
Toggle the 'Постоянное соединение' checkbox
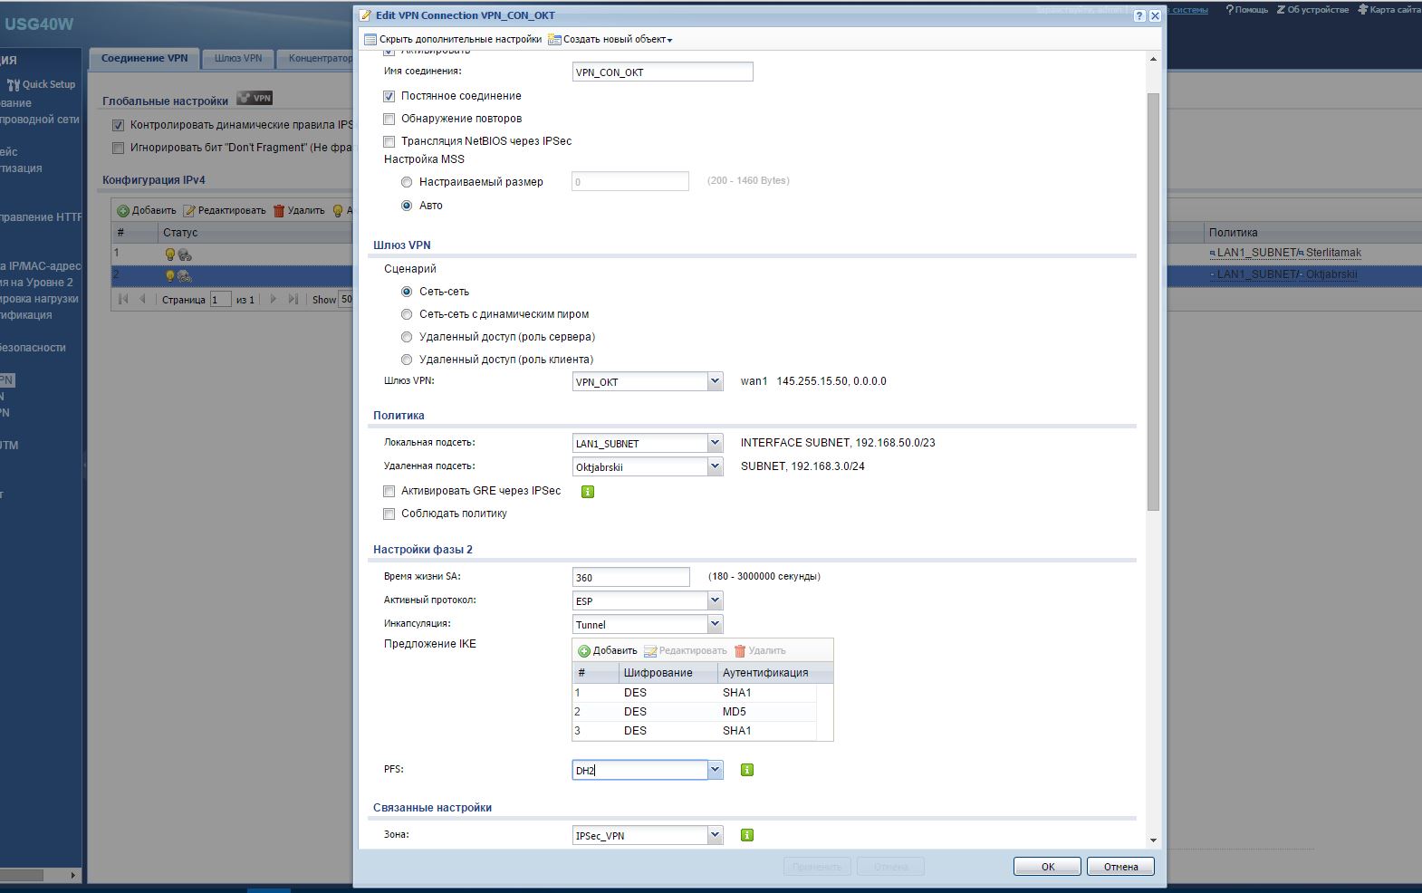point(389,96)
